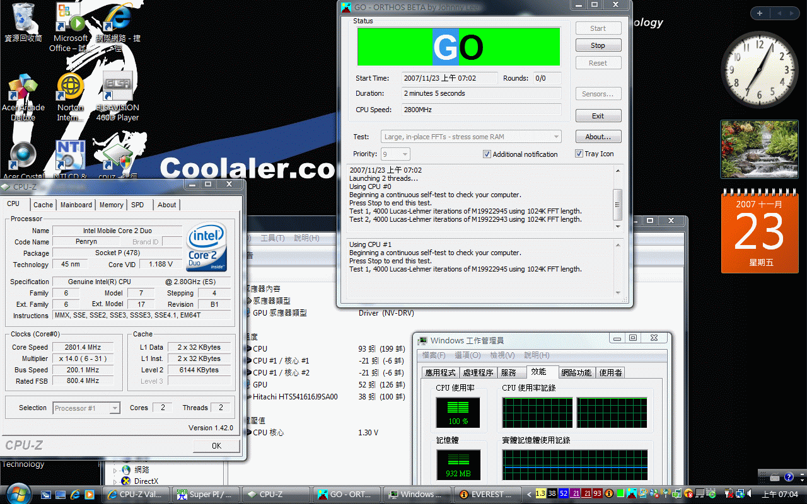Screen dimensions: 807x504
Task: Click OK in the CPU-Z window
Action: click(216, 445)
